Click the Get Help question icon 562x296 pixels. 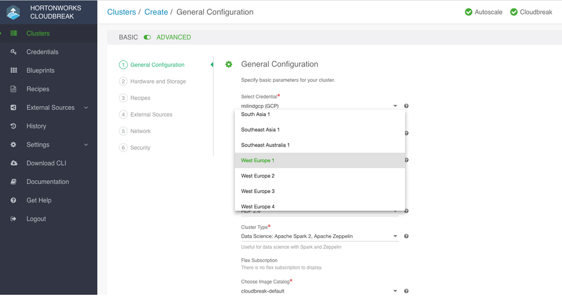(x=14, y=200)
